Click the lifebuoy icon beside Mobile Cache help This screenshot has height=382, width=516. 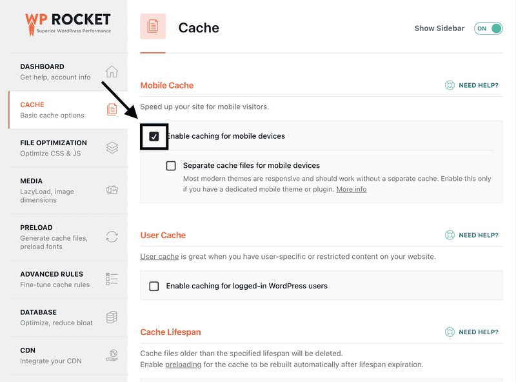point(450,85)
